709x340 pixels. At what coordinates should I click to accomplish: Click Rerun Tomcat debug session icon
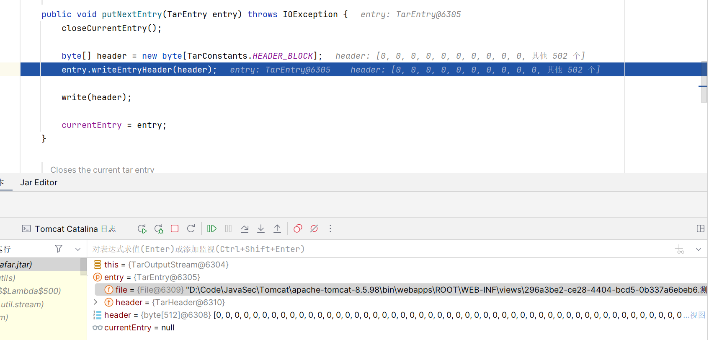coord(142,229)
